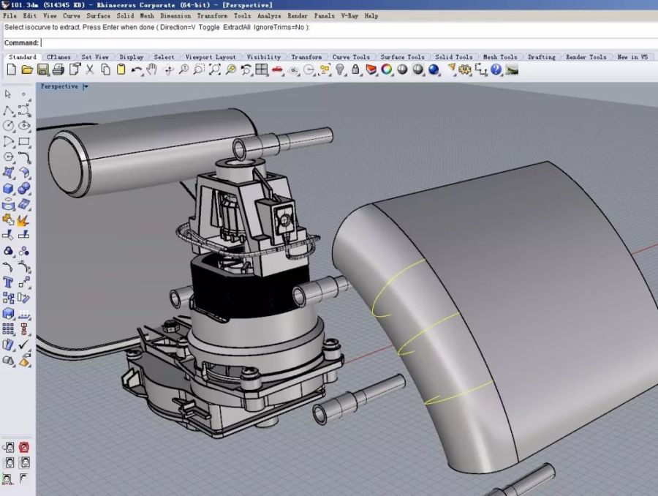Click the Circle drawing tool
This screenshot has width=658, height=496.
[x=8, y=126]
